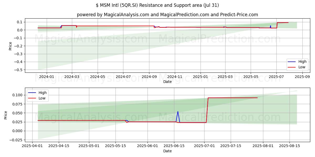Click the '2025-07-15' tick on bottom chart
The width and height of the screenshot is (315, 157).
coord(231,146)
